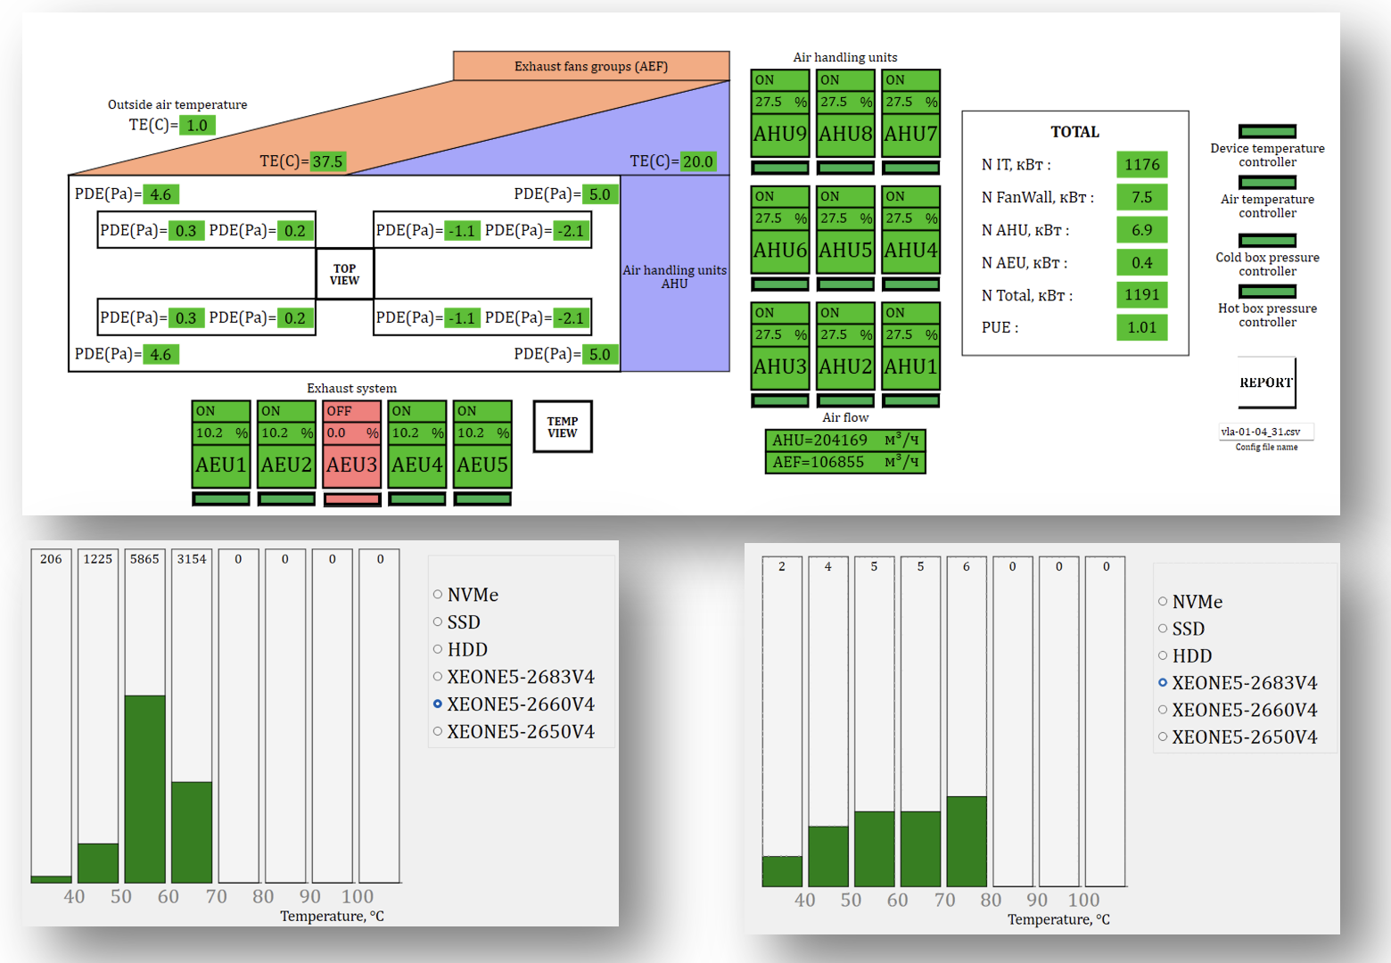Viewport: 1391px width, 963px height.
Task: Click the bar labeled 2 in right chart
Action: pyautogui.click(x=782, y=871)
